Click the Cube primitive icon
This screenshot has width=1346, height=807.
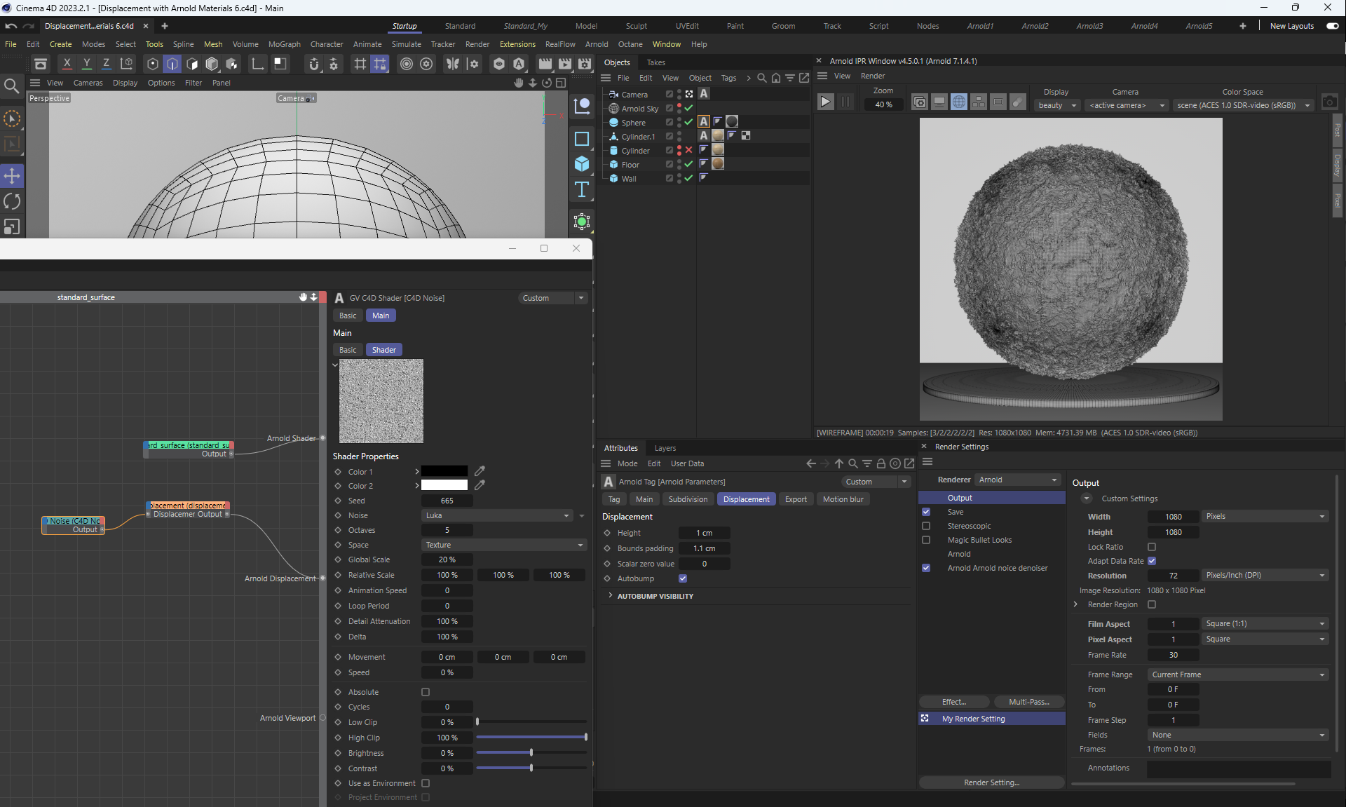pos(582,164)
